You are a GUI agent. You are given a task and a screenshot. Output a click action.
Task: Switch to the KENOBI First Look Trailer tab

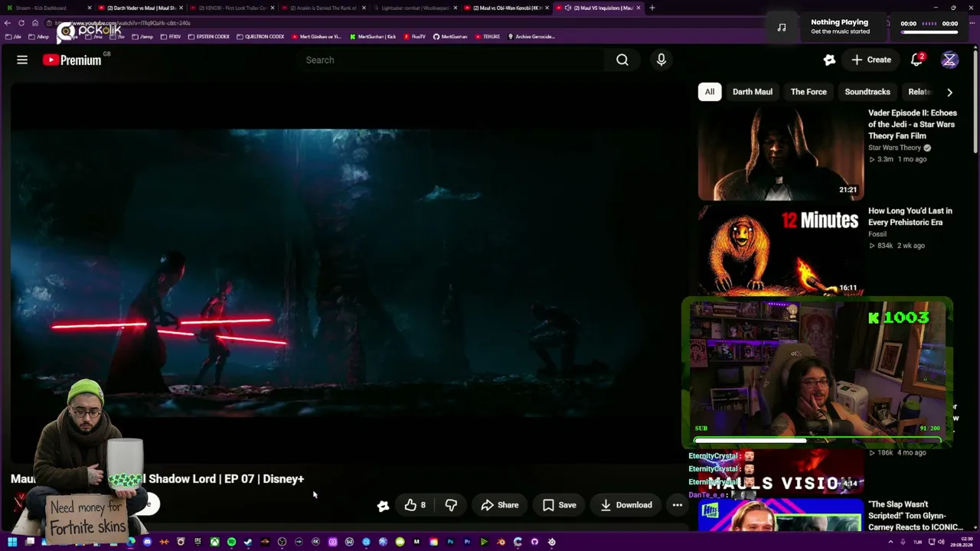(x=233, y=8)
